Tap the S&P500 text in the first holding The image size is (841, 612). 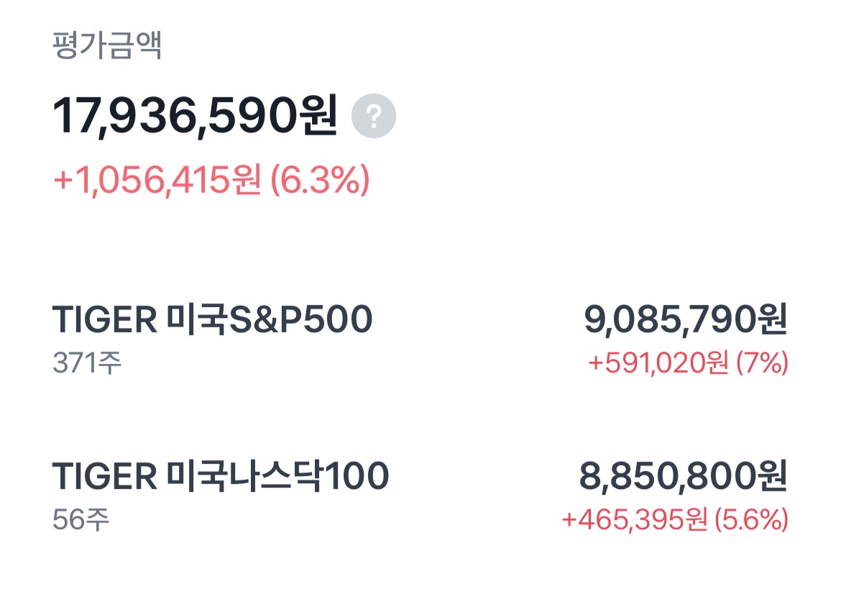point(301,319)
